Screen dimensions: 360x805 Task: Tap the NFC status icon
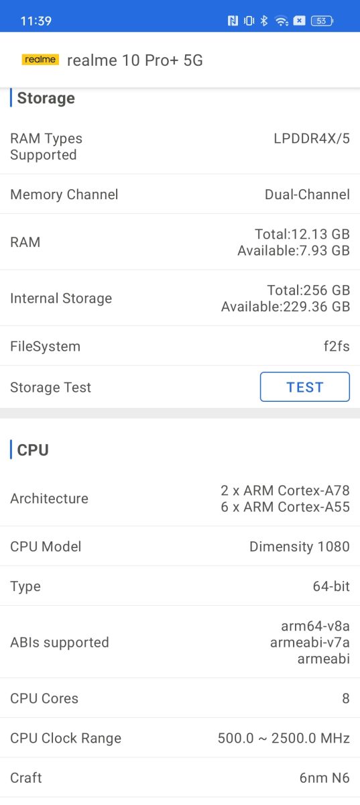(x=233, y=21)
